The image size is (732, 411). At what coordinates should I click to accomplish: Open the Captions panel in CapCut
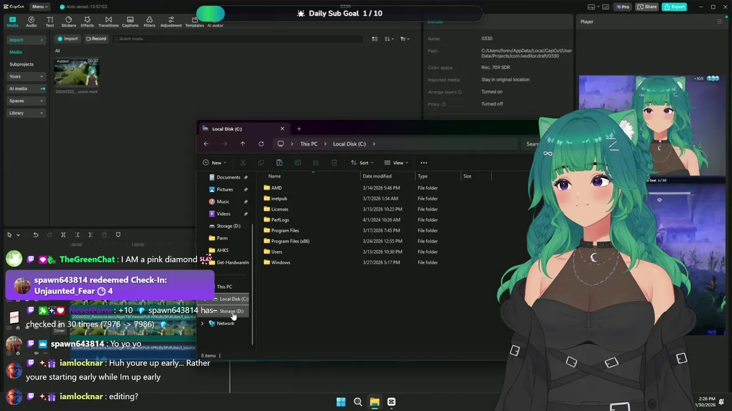130,22
